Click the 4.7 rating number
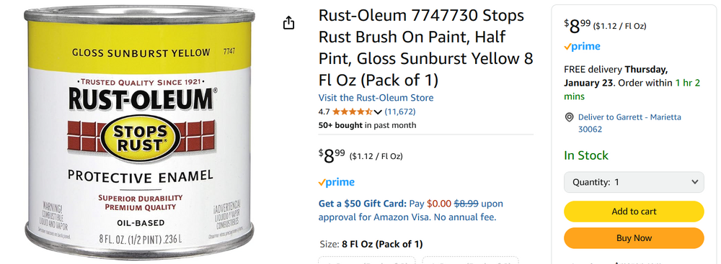The image size is (721, 264). 324,111
